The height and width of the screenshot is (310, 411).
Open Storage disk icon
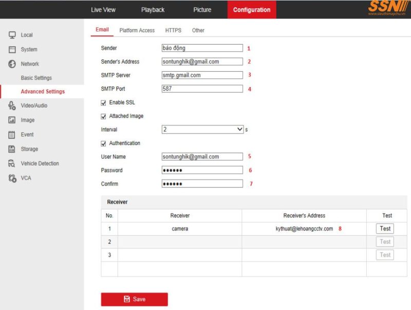point(12,149)
